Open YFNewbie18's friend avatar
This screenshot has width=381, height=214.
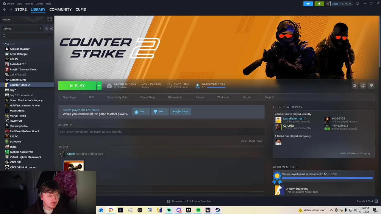[x=327, y=127]
